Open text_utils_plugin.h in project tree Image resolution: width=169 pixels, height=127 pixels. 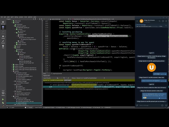26,56
